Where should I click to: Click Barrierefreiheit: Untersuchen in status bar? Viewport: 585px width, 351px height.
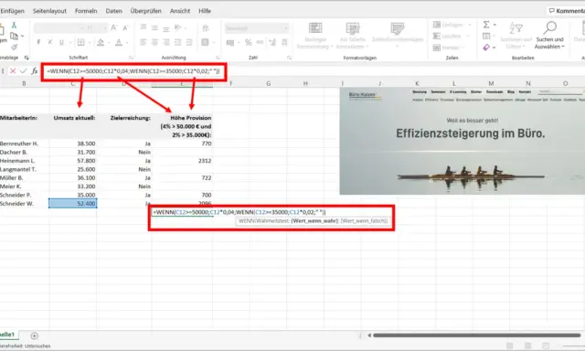pyautogui.click(x=26, y=346)
